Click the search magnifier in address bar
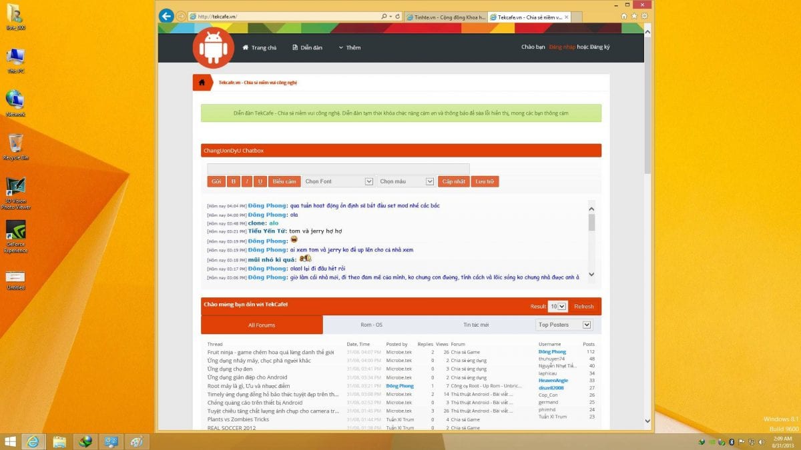 (384, 17)
